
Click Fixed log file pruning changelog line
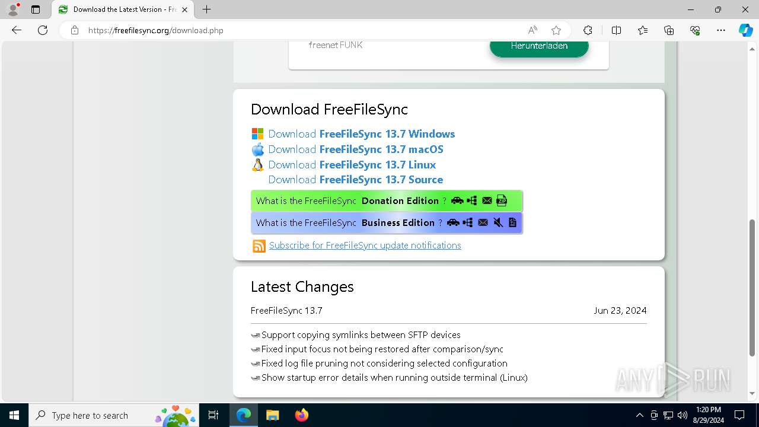pos(384,364)
